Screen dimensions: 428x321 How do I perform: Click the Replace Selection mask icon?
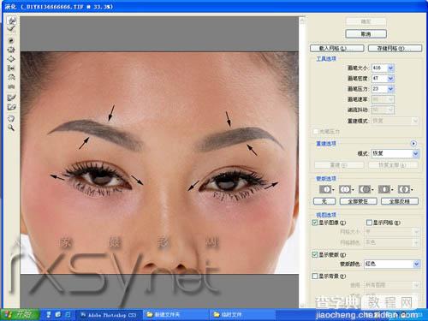tap(326, 189)
